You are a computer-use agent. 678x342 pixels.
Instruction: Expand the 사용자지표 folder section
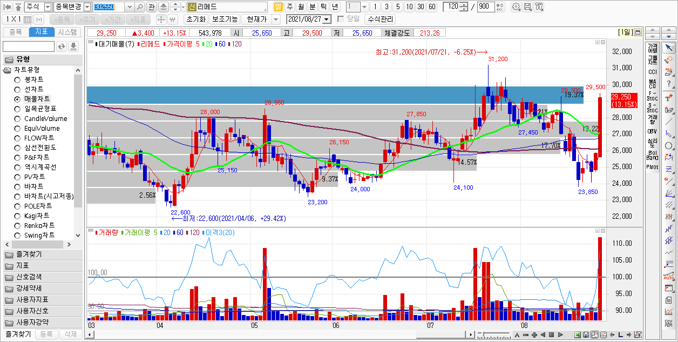(x=42, y=300)
